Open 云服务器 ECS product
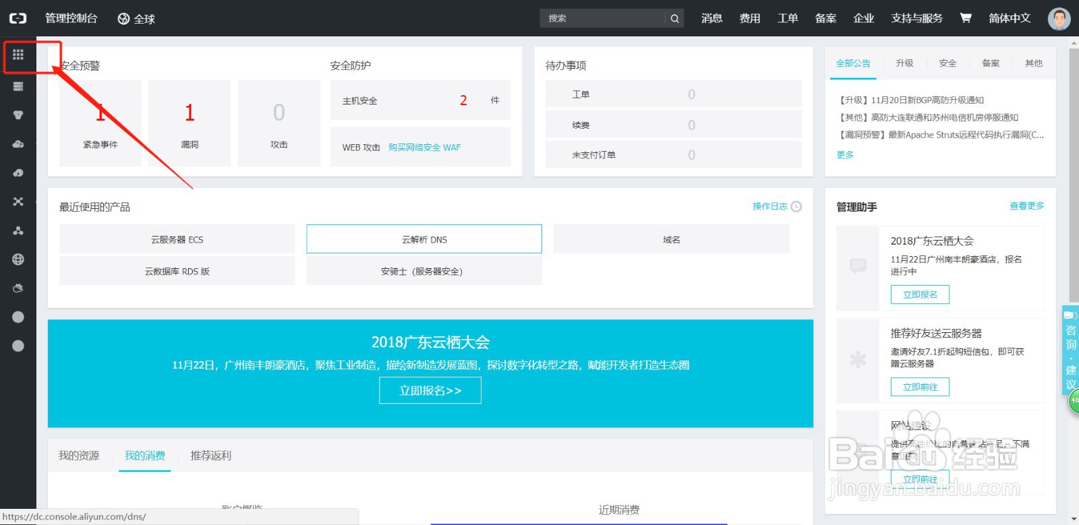 pyautogui.click(x=177, y=239)
